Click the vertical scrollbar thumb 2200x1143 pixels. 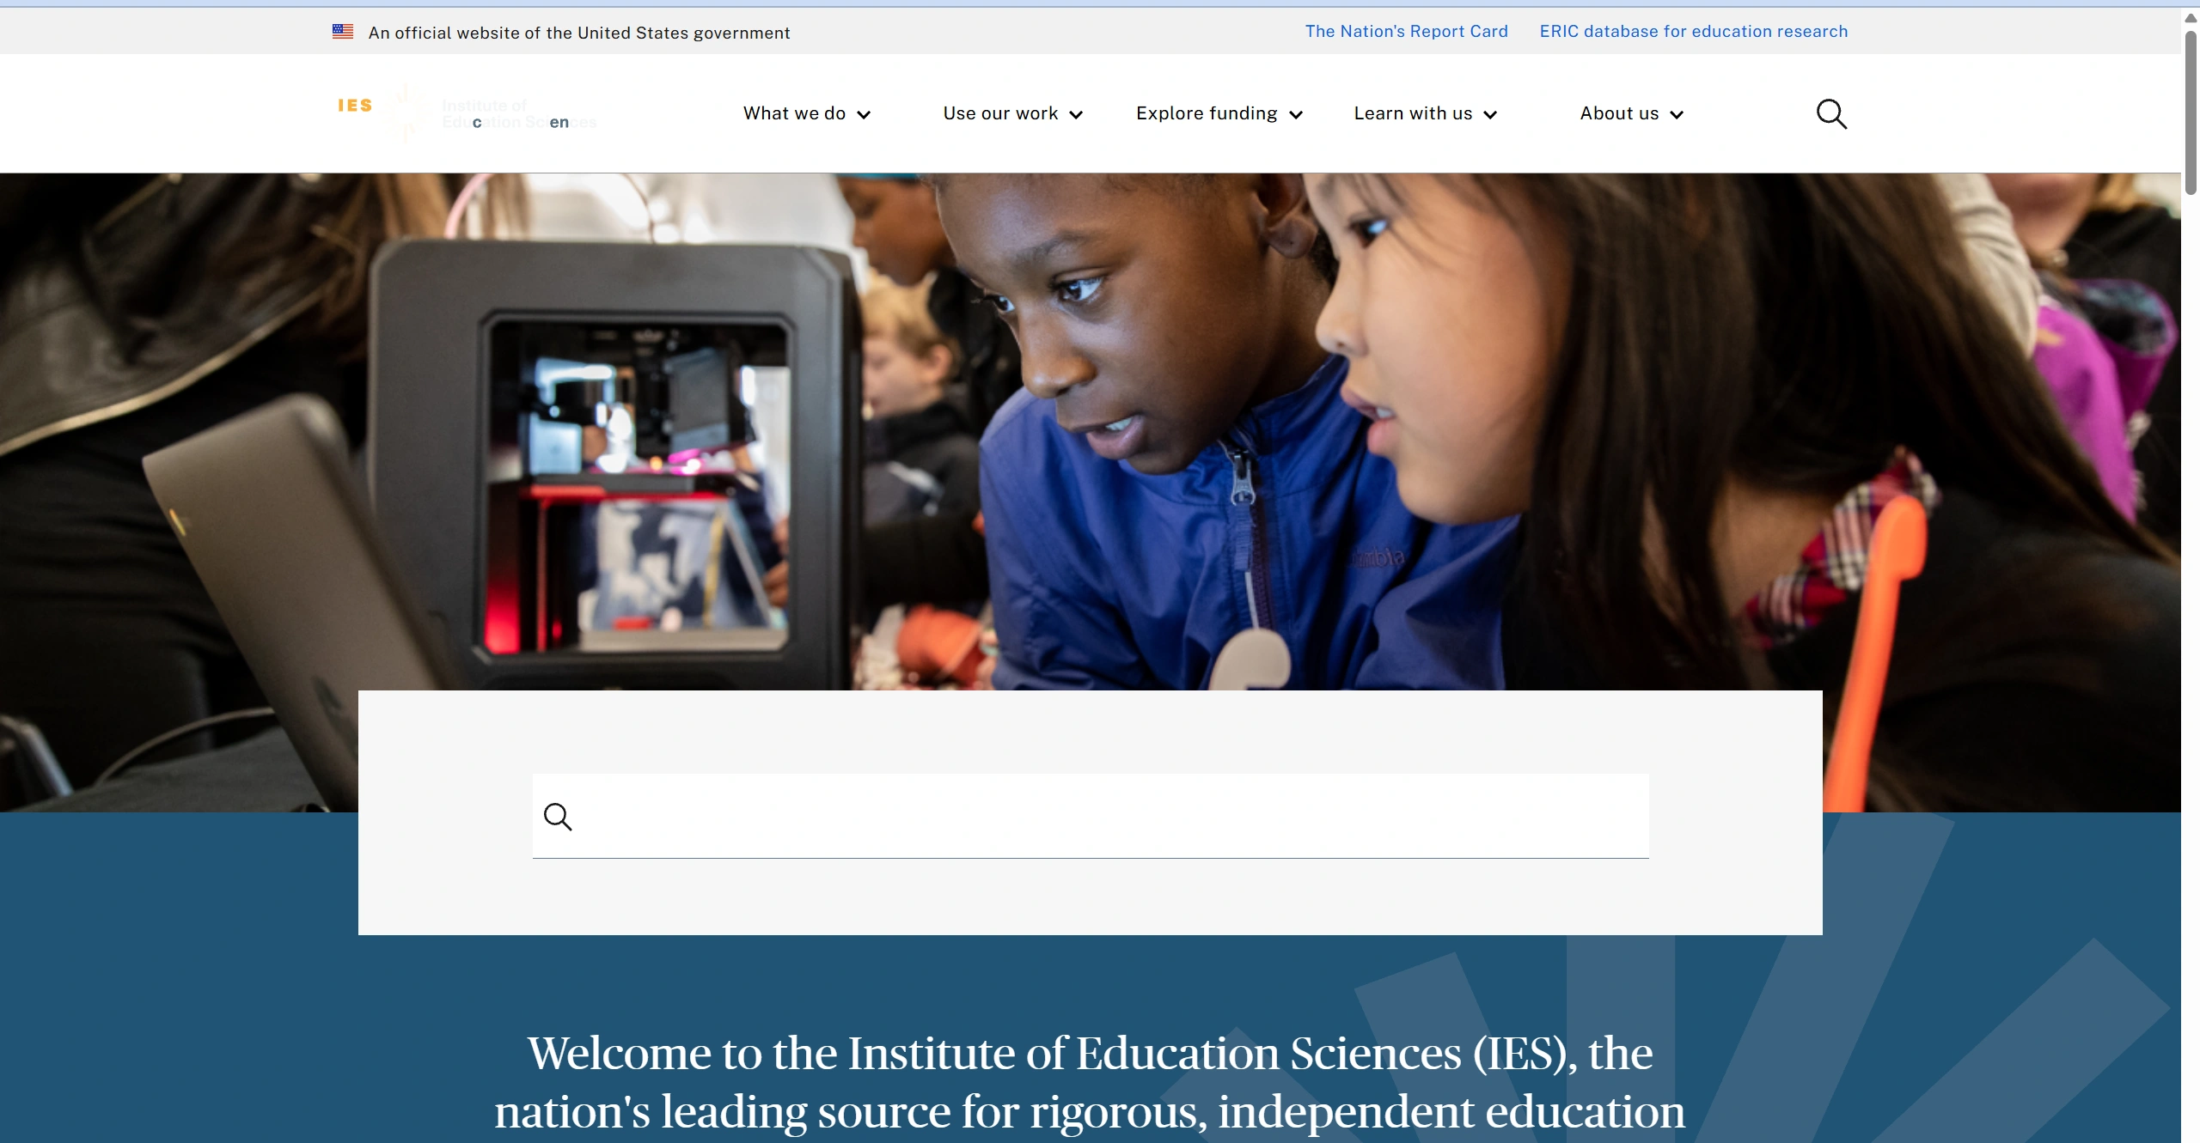coord(2191,112)
